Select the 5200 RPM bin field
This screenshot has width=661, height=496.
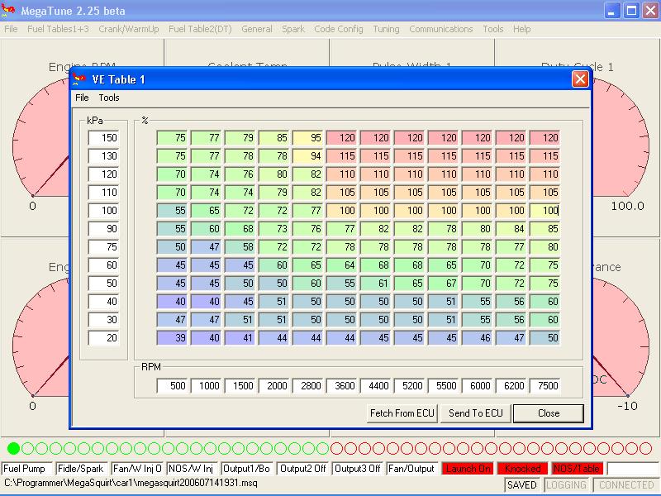click(409, 385)
